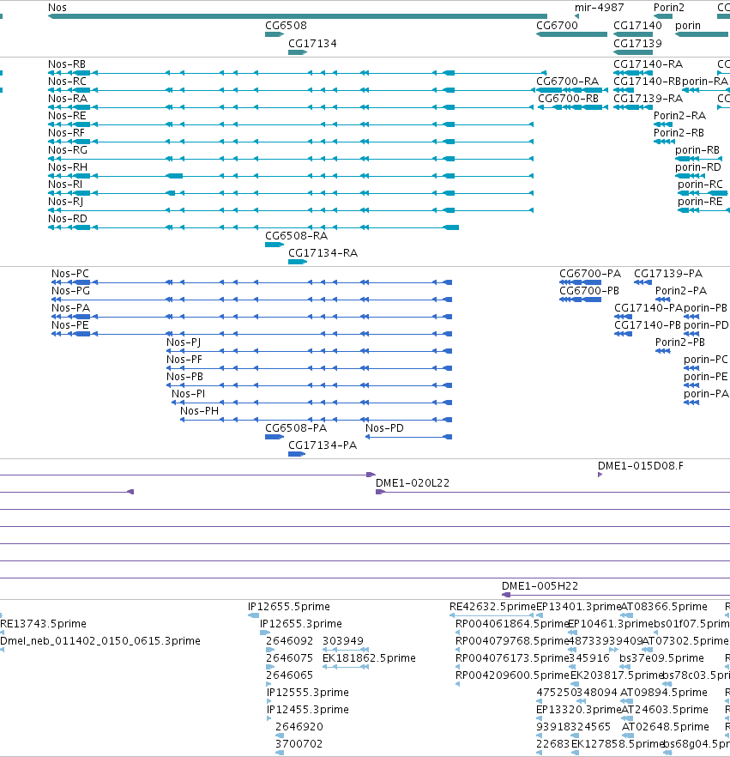The width and height of the screenshot is (730, 757).
Task: Click the CG6700-PA protein label
Action: coord(590,274)
